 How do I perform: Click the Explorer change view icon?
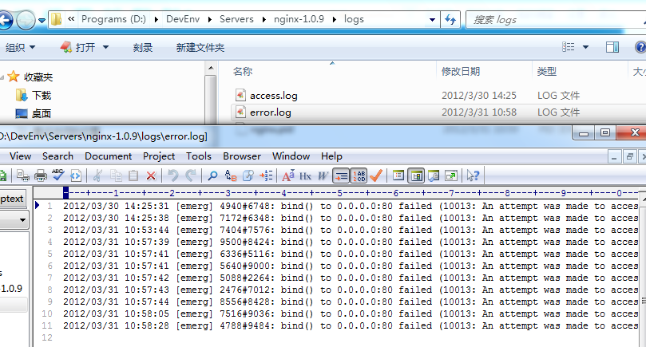[568, 47]
